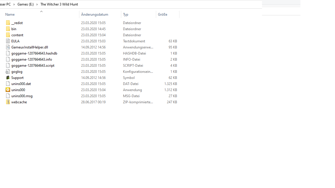Click the 23.03.2020 15:03 date of EULA
Screen dimensions: 335x188
tap(93, 41)
